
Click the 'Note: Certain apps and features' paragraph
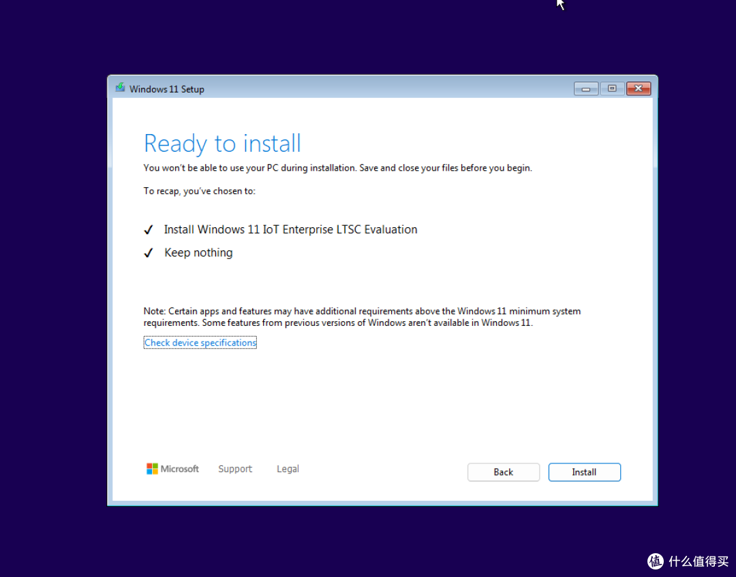362,317
